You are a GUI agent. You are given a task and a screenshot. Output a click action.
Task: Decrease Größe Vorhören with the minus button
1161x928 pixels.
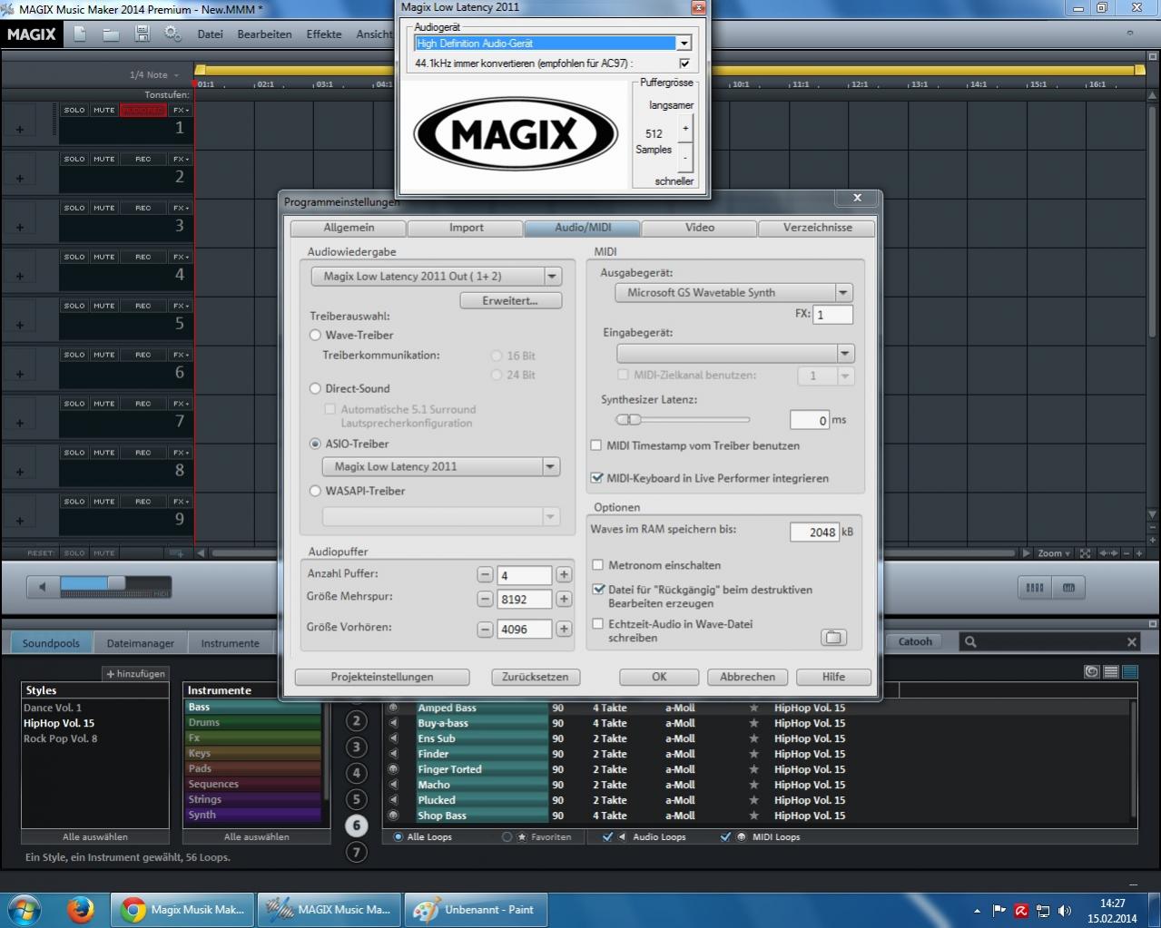pyautogui.click(x=485, y=629)
